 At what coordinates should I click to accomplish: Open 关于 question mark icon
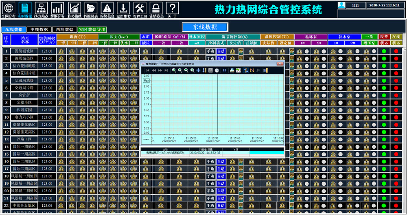click(x=172, y=8)
